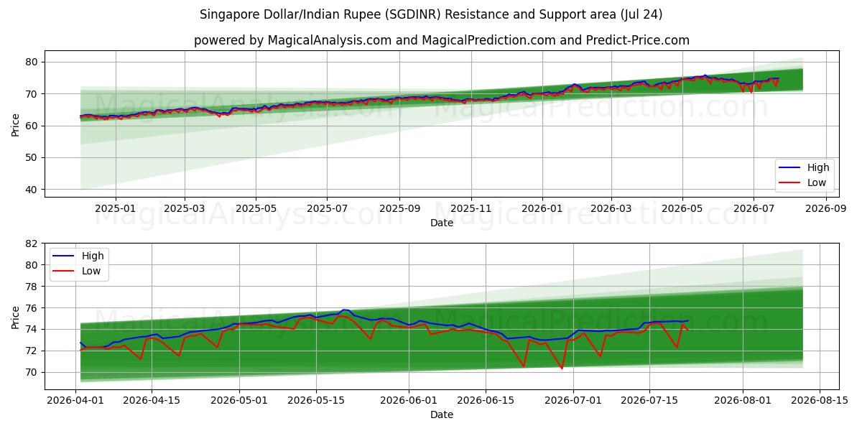Viewport: 862px width, 431px height.
Task: Click the '2026-06-15' tick label on bottom chart
Action: click(x=485, y=400)
